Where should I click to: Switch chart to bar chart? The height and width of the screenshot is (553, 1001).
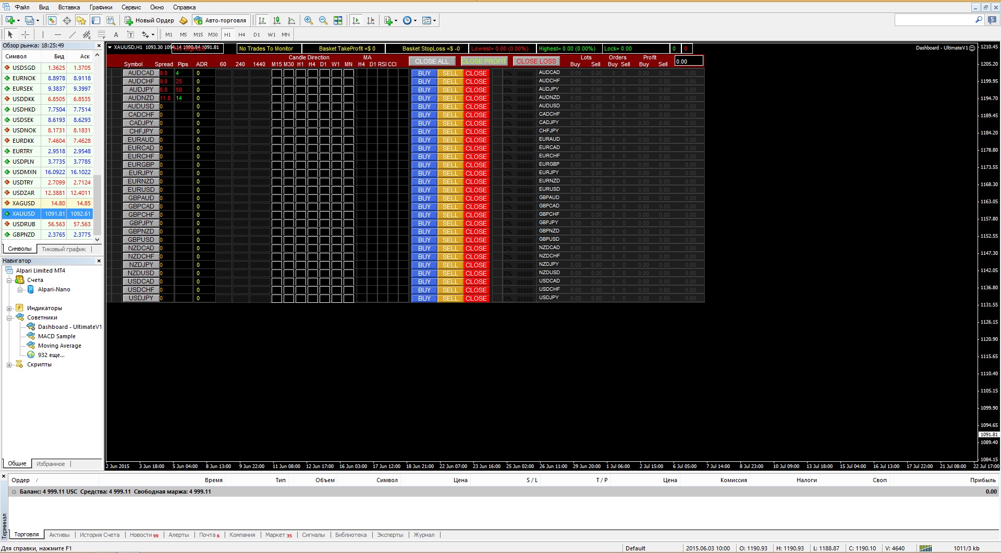(x=262, y=20)
